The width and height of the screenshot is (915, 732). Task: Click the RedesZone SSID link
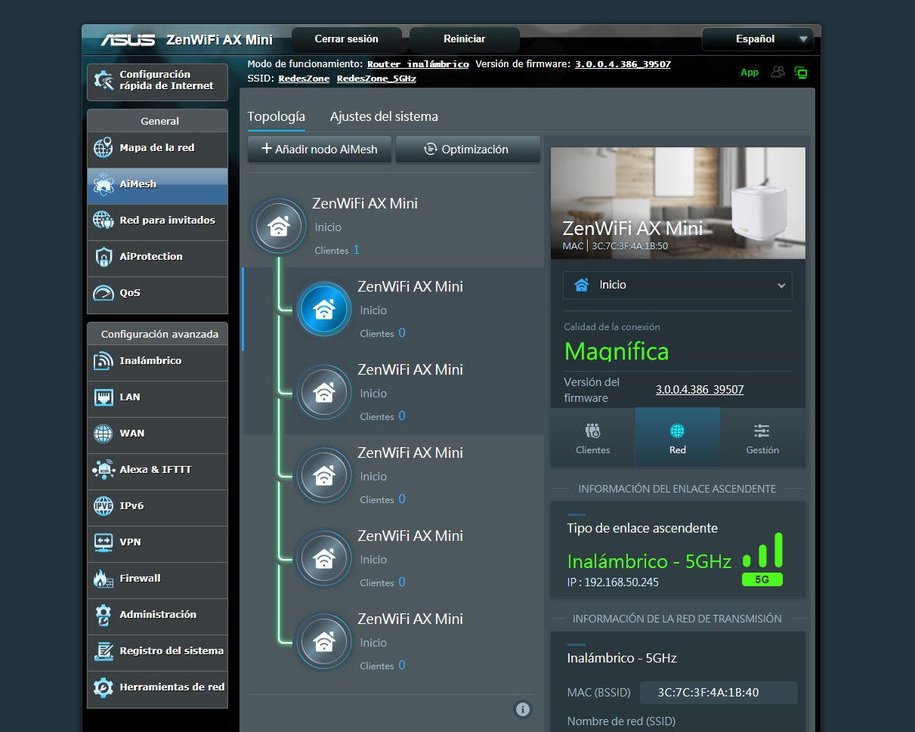[304, 79]
